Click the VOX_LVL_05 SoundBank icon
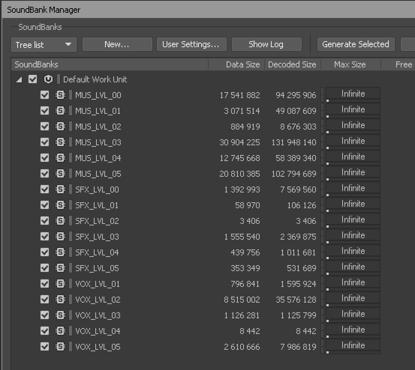 point(60,346)
